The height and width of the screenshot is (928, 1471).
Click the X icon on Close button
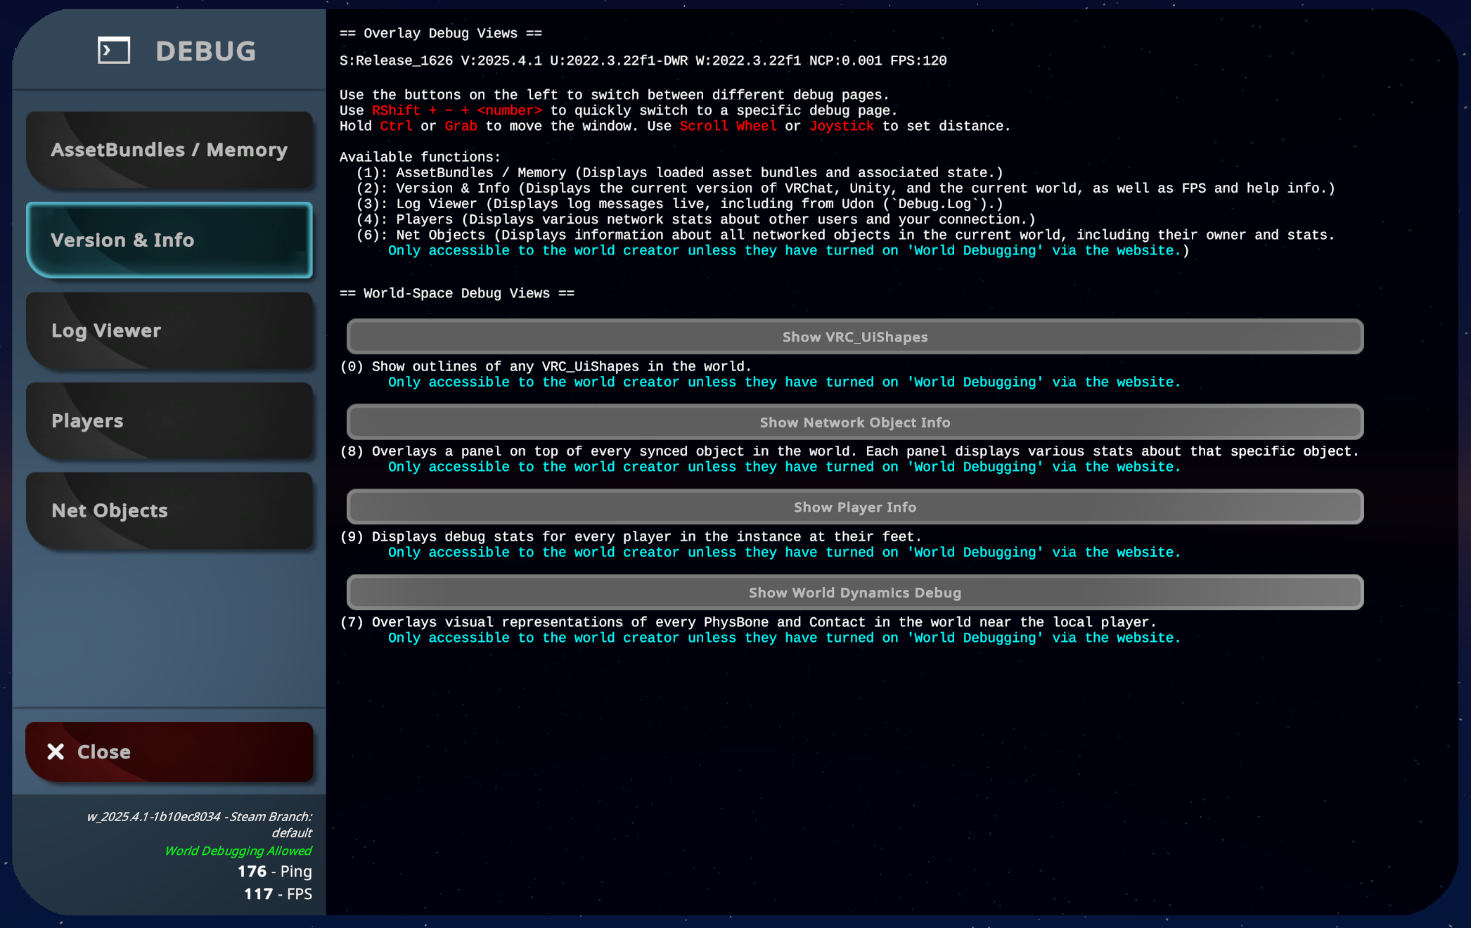click(56, 752)
